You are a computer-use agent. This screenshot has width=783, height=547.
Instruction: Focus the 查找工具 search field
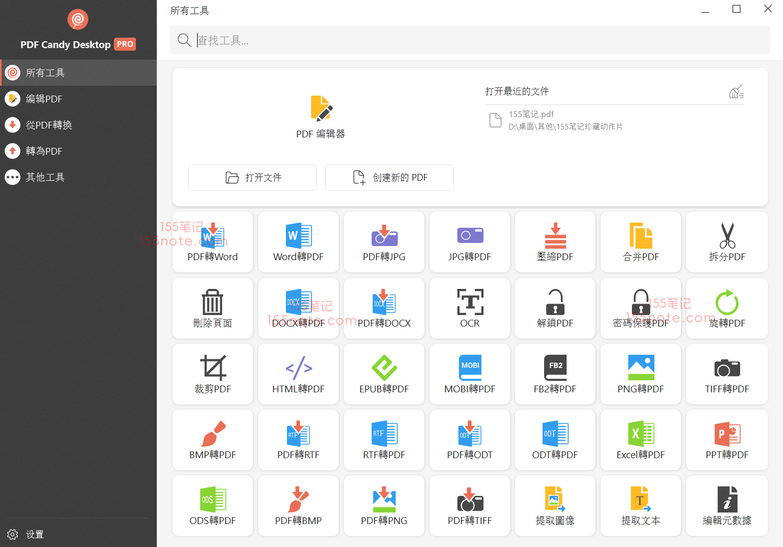point(469,40)
